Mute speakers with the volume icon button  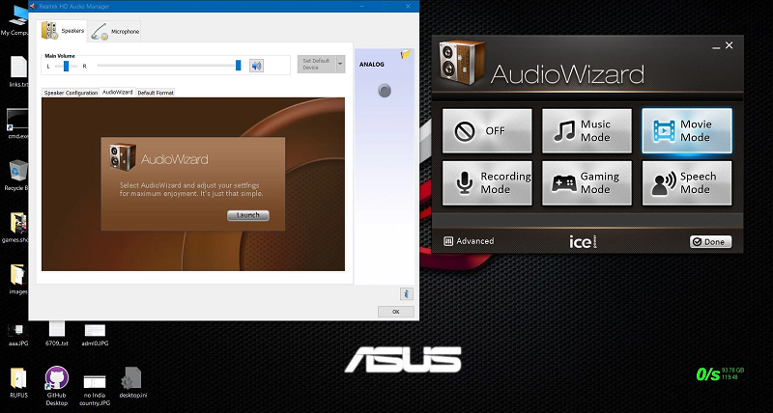[256, 66]
